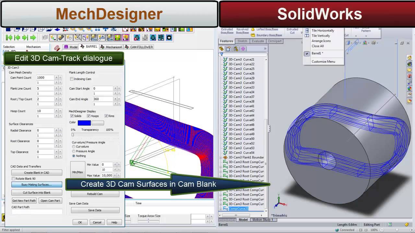Click the red pencil edit icon
415x233 pixels.
pyautogui.click(x=57, y=48)
